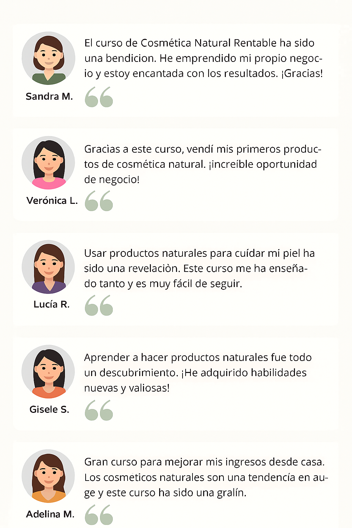Click Lucía R.'s avatar picture
The height and width of the screenshot is (528, 352).
[x=48, y=267]
